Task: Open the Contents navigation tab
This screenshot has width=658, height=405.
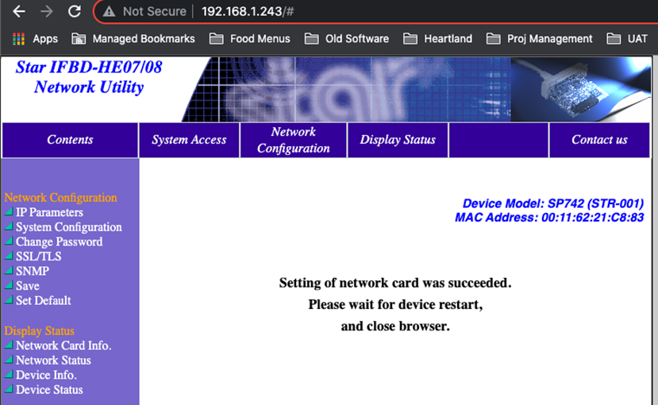Action: point(70,140)
